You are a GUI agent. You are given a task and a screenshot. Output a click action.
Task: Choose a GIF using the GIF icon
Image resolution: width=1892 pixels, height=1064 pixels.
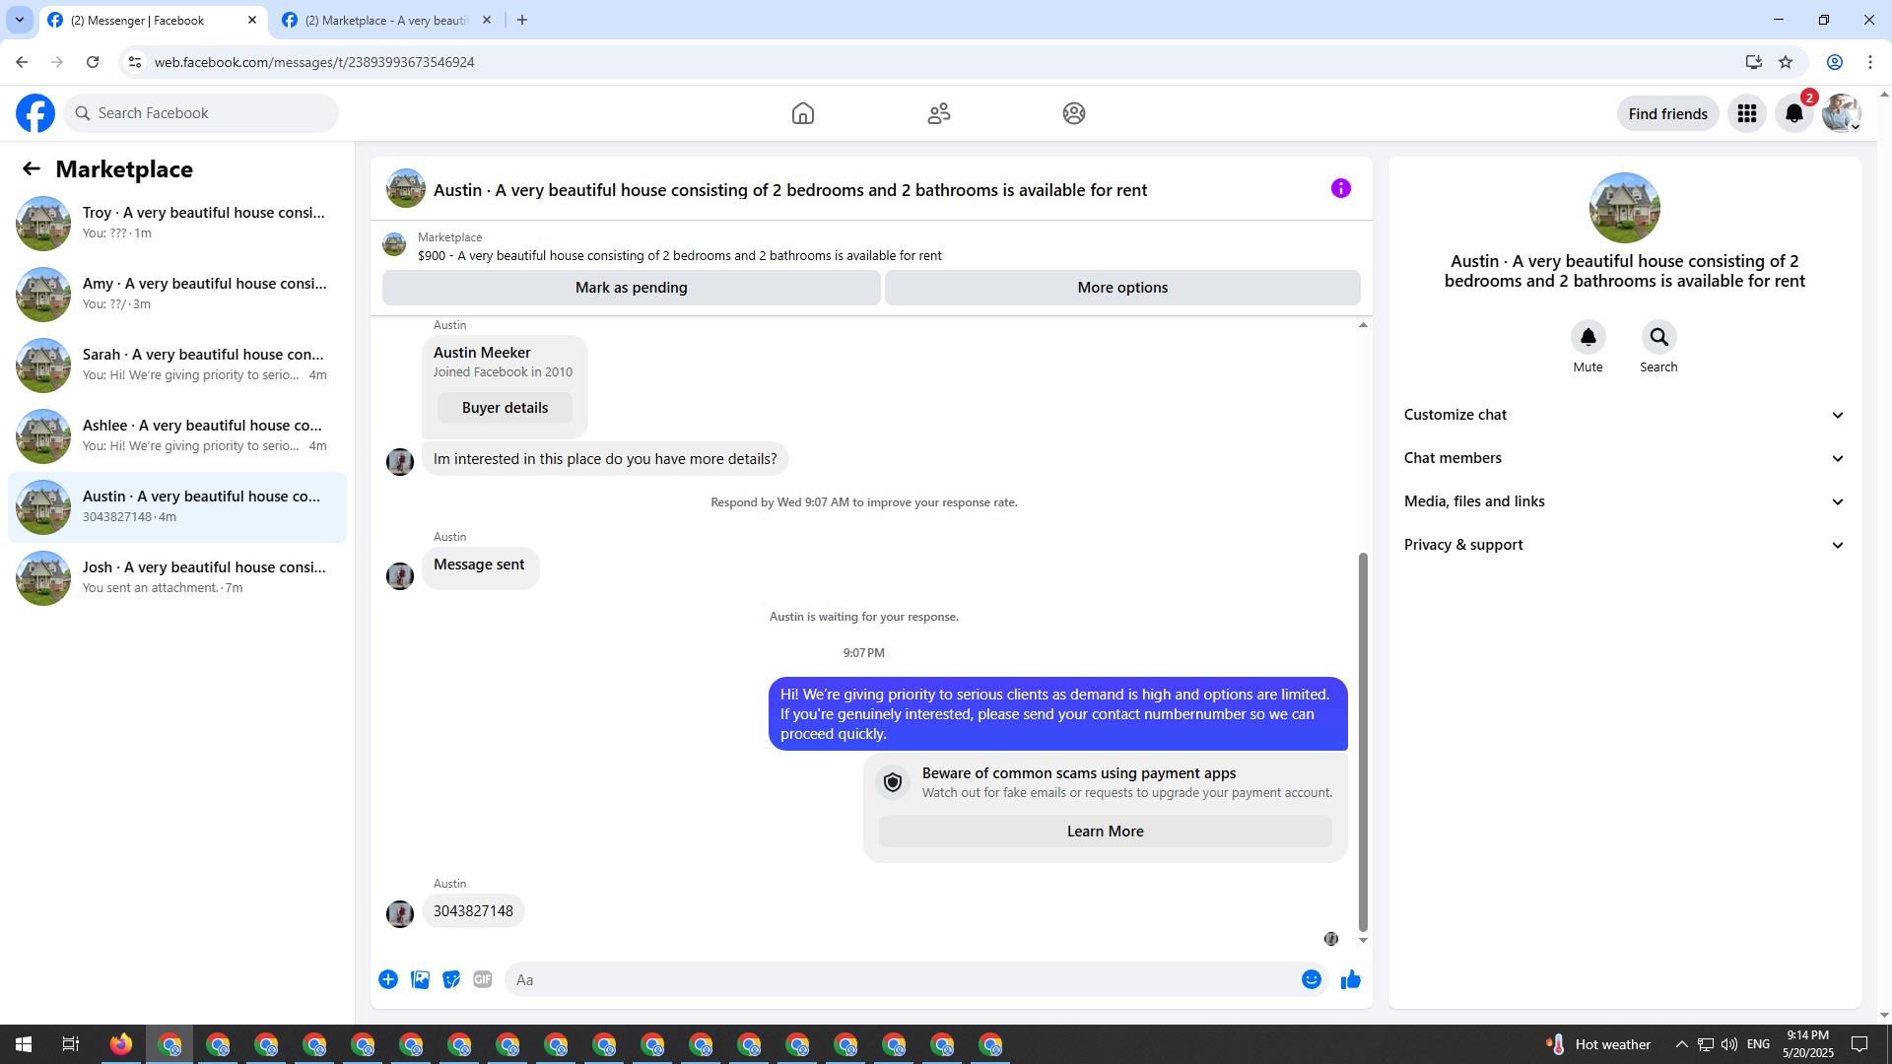(482, 979)
